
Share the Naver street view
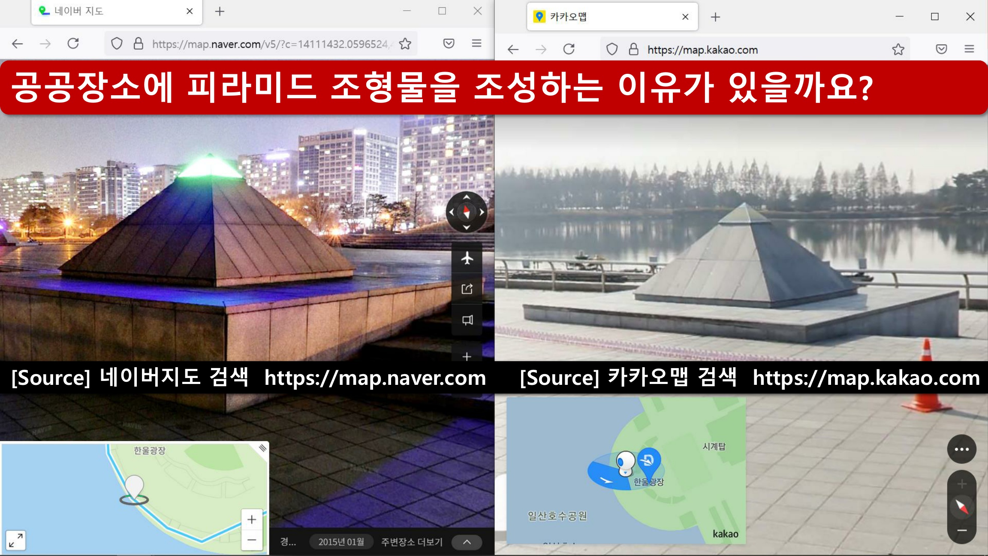coord(467,289)
